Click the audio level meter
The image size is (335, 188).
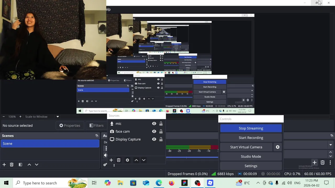[192, 147]
